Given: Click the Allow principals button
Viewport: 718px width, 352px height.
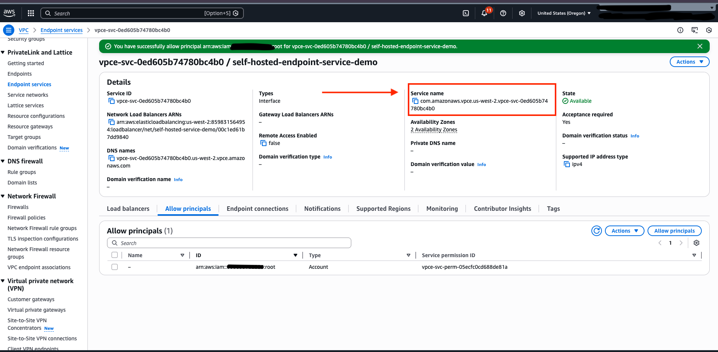Looking at the screenshot, I should tap(674, 231).
